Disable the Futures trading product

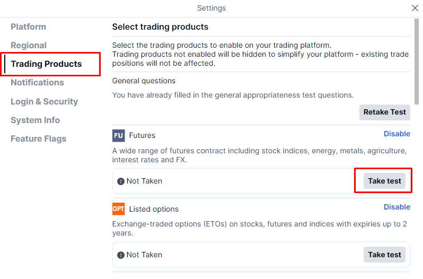pos(396,134)
